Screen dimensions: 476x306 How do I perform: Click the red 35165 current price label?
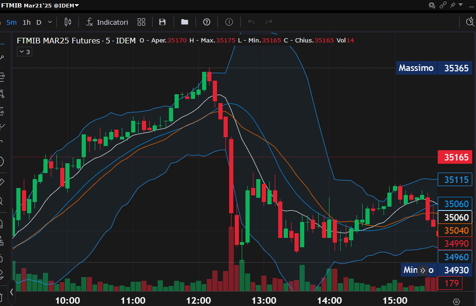(455, 157)
